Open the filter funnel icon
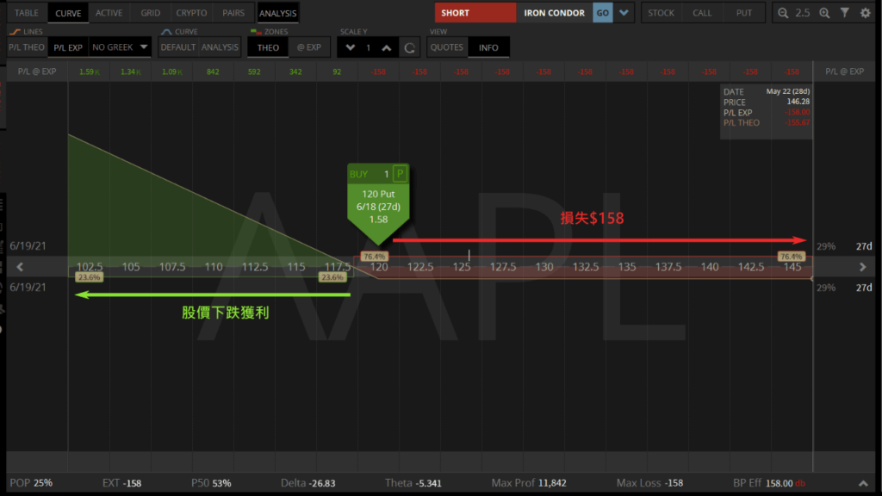This screenshot has width=882, height=496. (845, 12)
